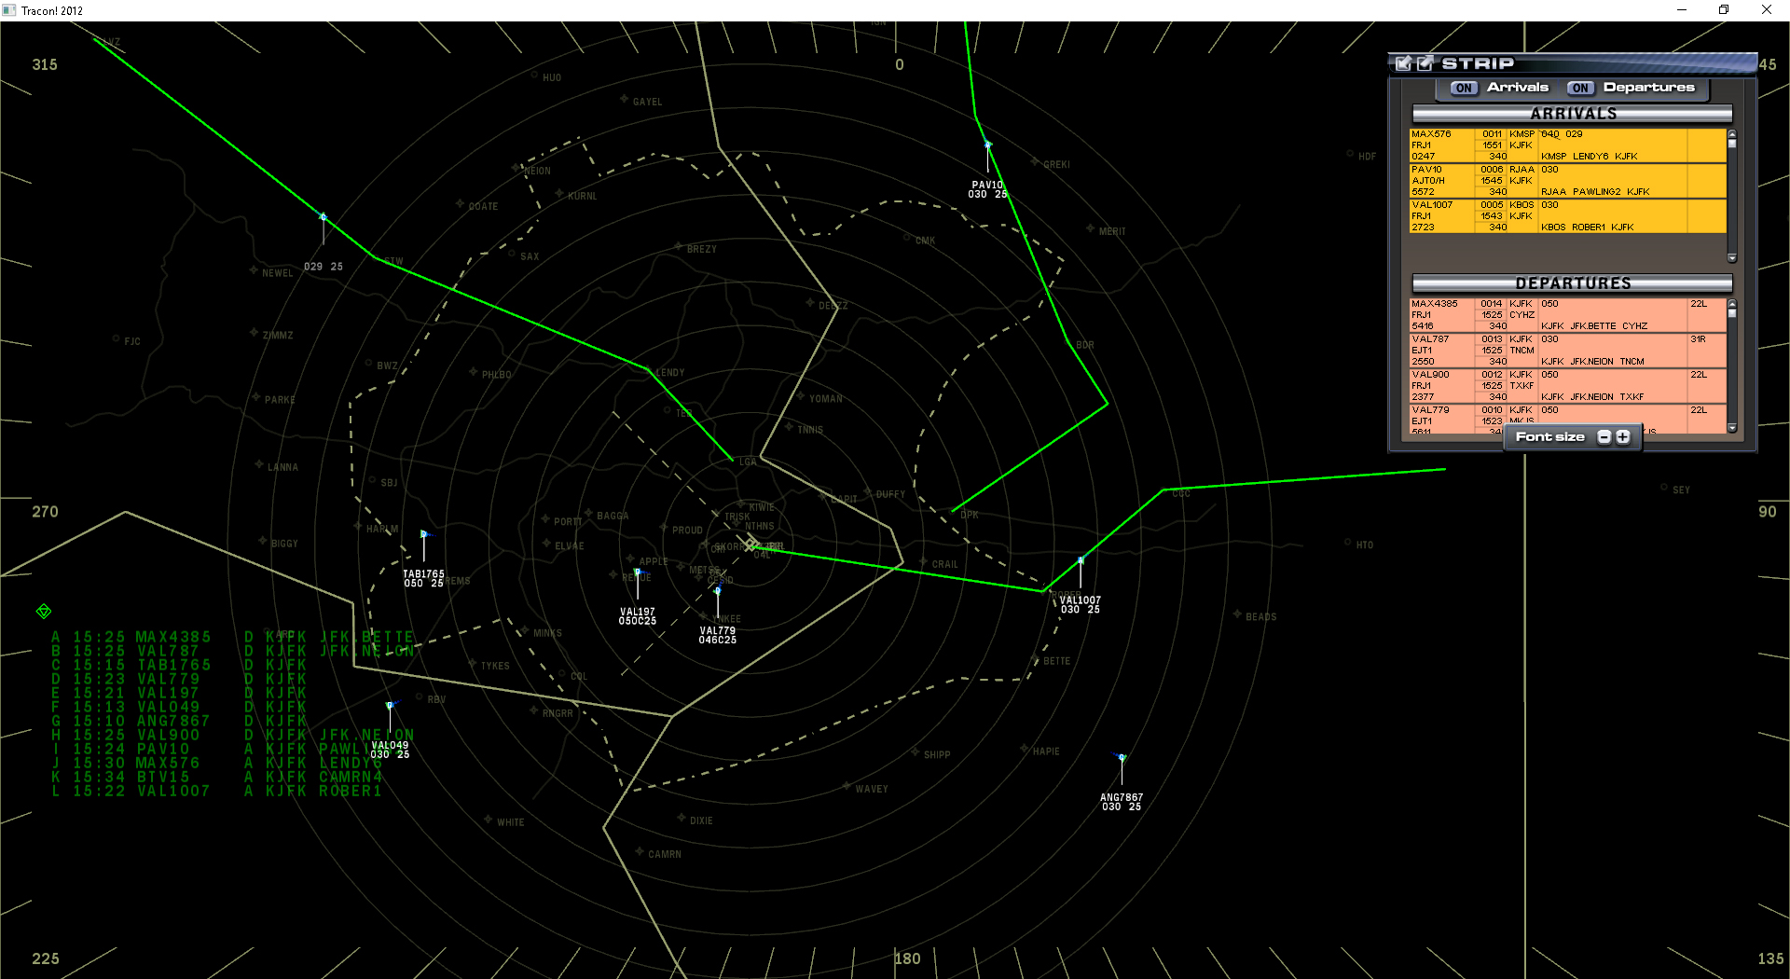Increase strip font size with plus button
This screenshot has height=979, width=1790.
coord(1624,436)
